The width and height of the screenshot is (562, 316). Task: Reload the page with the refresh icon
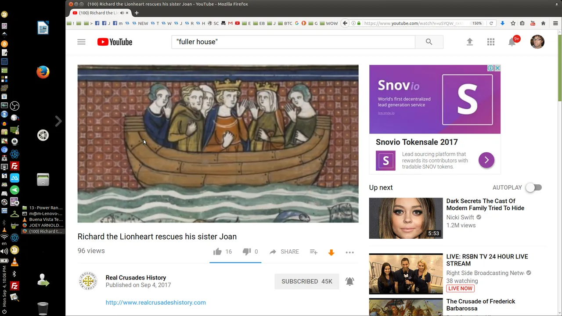[491, 23]
